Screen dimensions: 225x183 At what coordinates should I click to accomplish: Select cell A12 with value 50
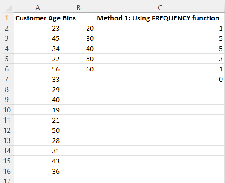coord(37,130)
